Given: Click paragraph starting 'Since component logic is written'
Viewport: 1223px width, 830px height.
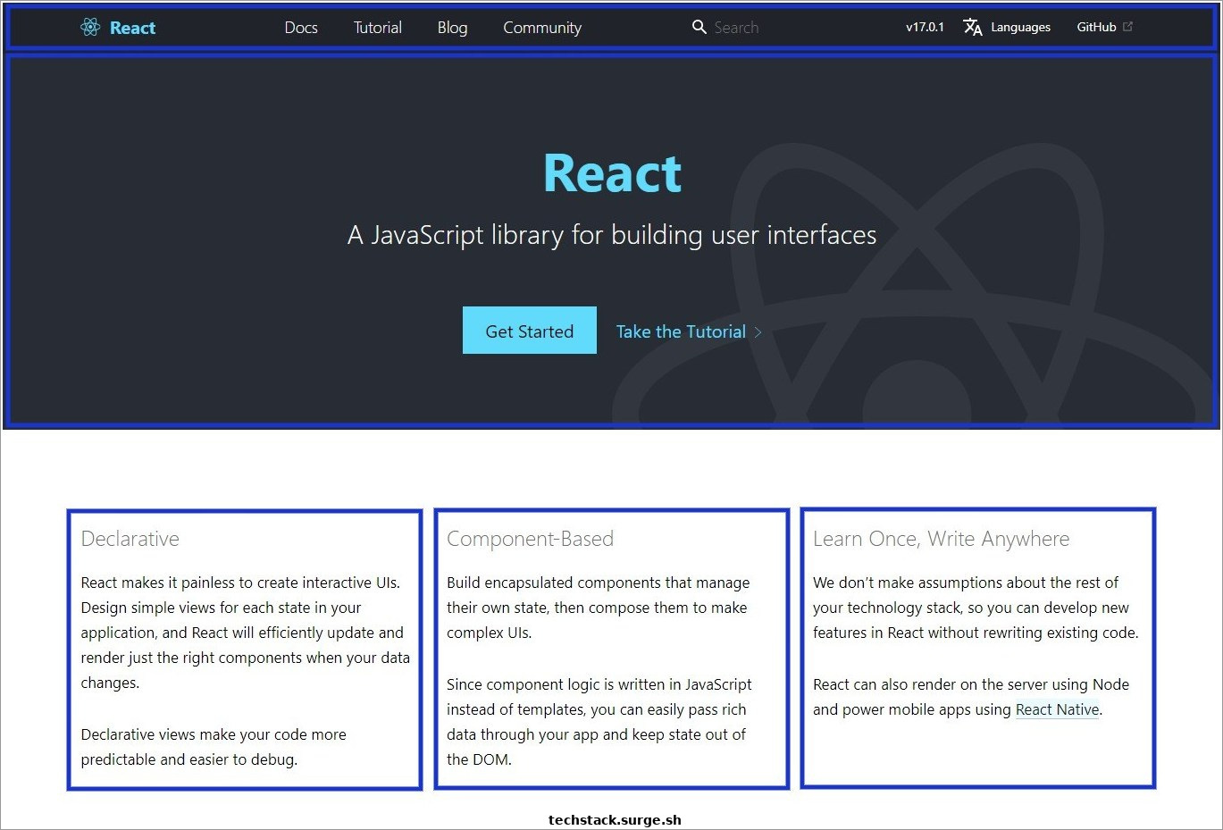Looking at the screenshot, I should pyautogui.click(x=599, y=722).
